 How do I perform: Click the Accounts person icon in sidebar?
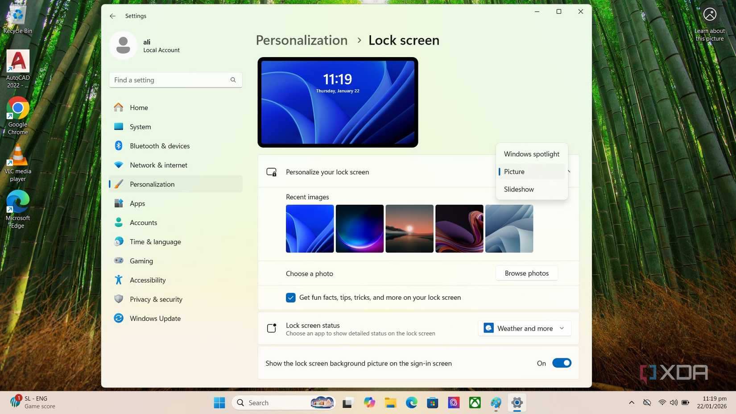[x=118, y=222]
